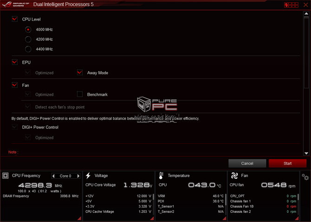Click the red Start button
The width and height of the screenshot is (311, 222).
click(x=287, y=163)
